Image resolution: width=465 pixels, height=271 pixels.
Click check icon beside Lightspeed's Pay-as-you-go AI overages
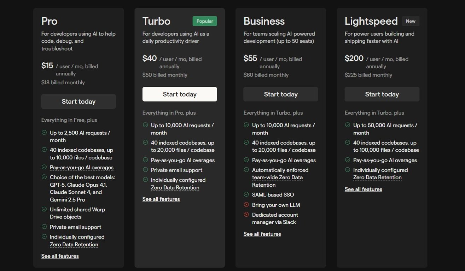[348, 160]
